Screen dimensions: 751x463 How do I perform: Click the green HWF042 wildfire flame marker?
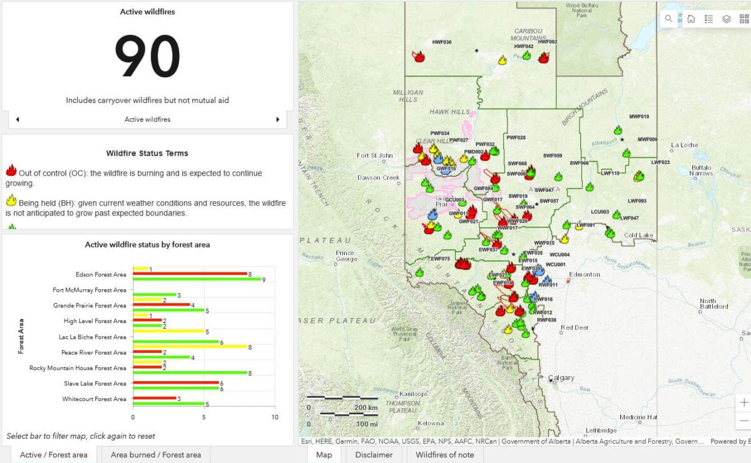tap(526, 56)
